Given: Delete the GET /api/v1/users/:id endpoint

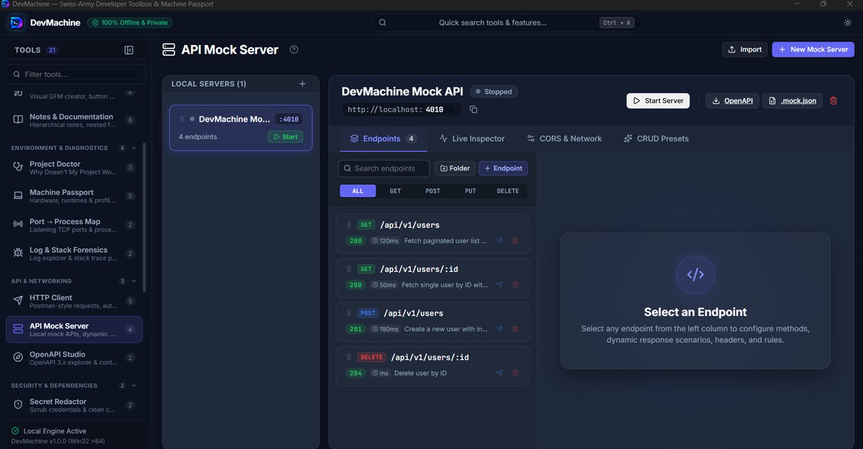Looking at the screenshot, I should coord(515,285).
